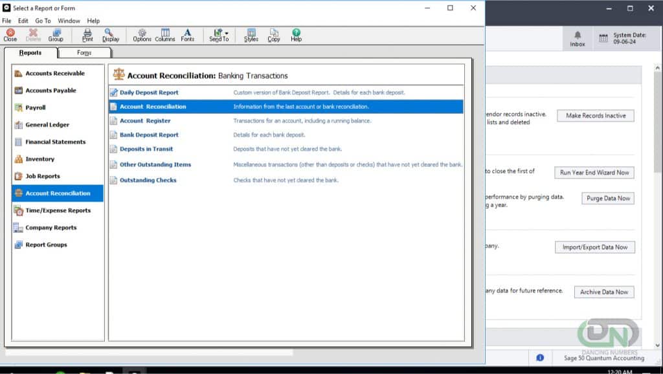Viewport: 663px width, 374px height.
Task: Click the Print toolbar icon
Action: tap(87, 35)
